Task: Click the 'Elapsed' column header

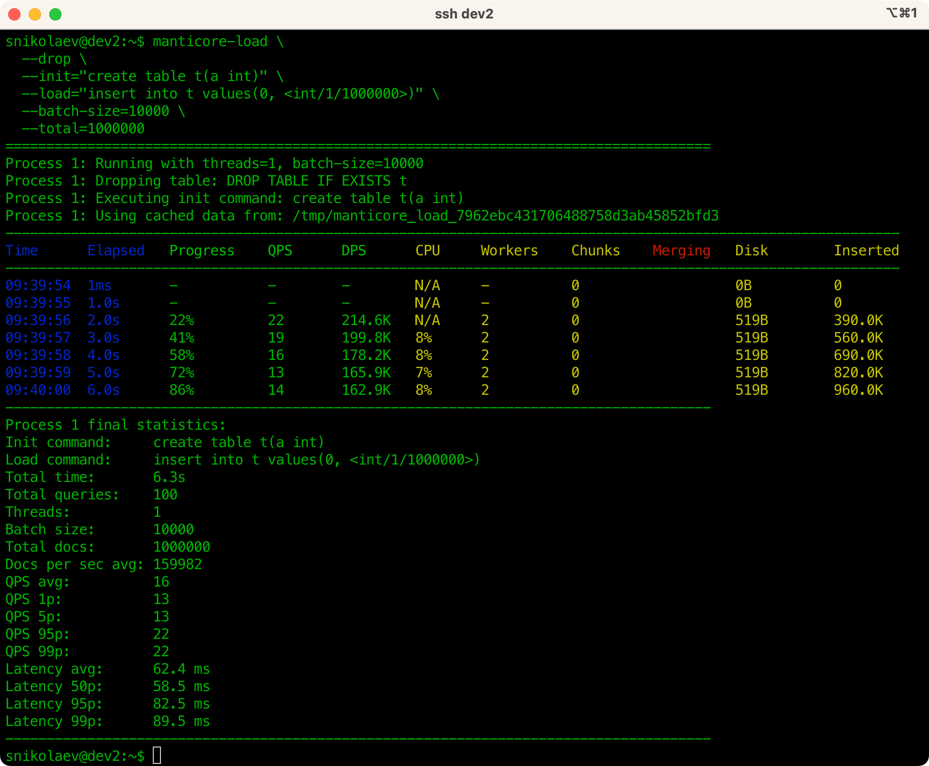Action: [x=116, y=251]
